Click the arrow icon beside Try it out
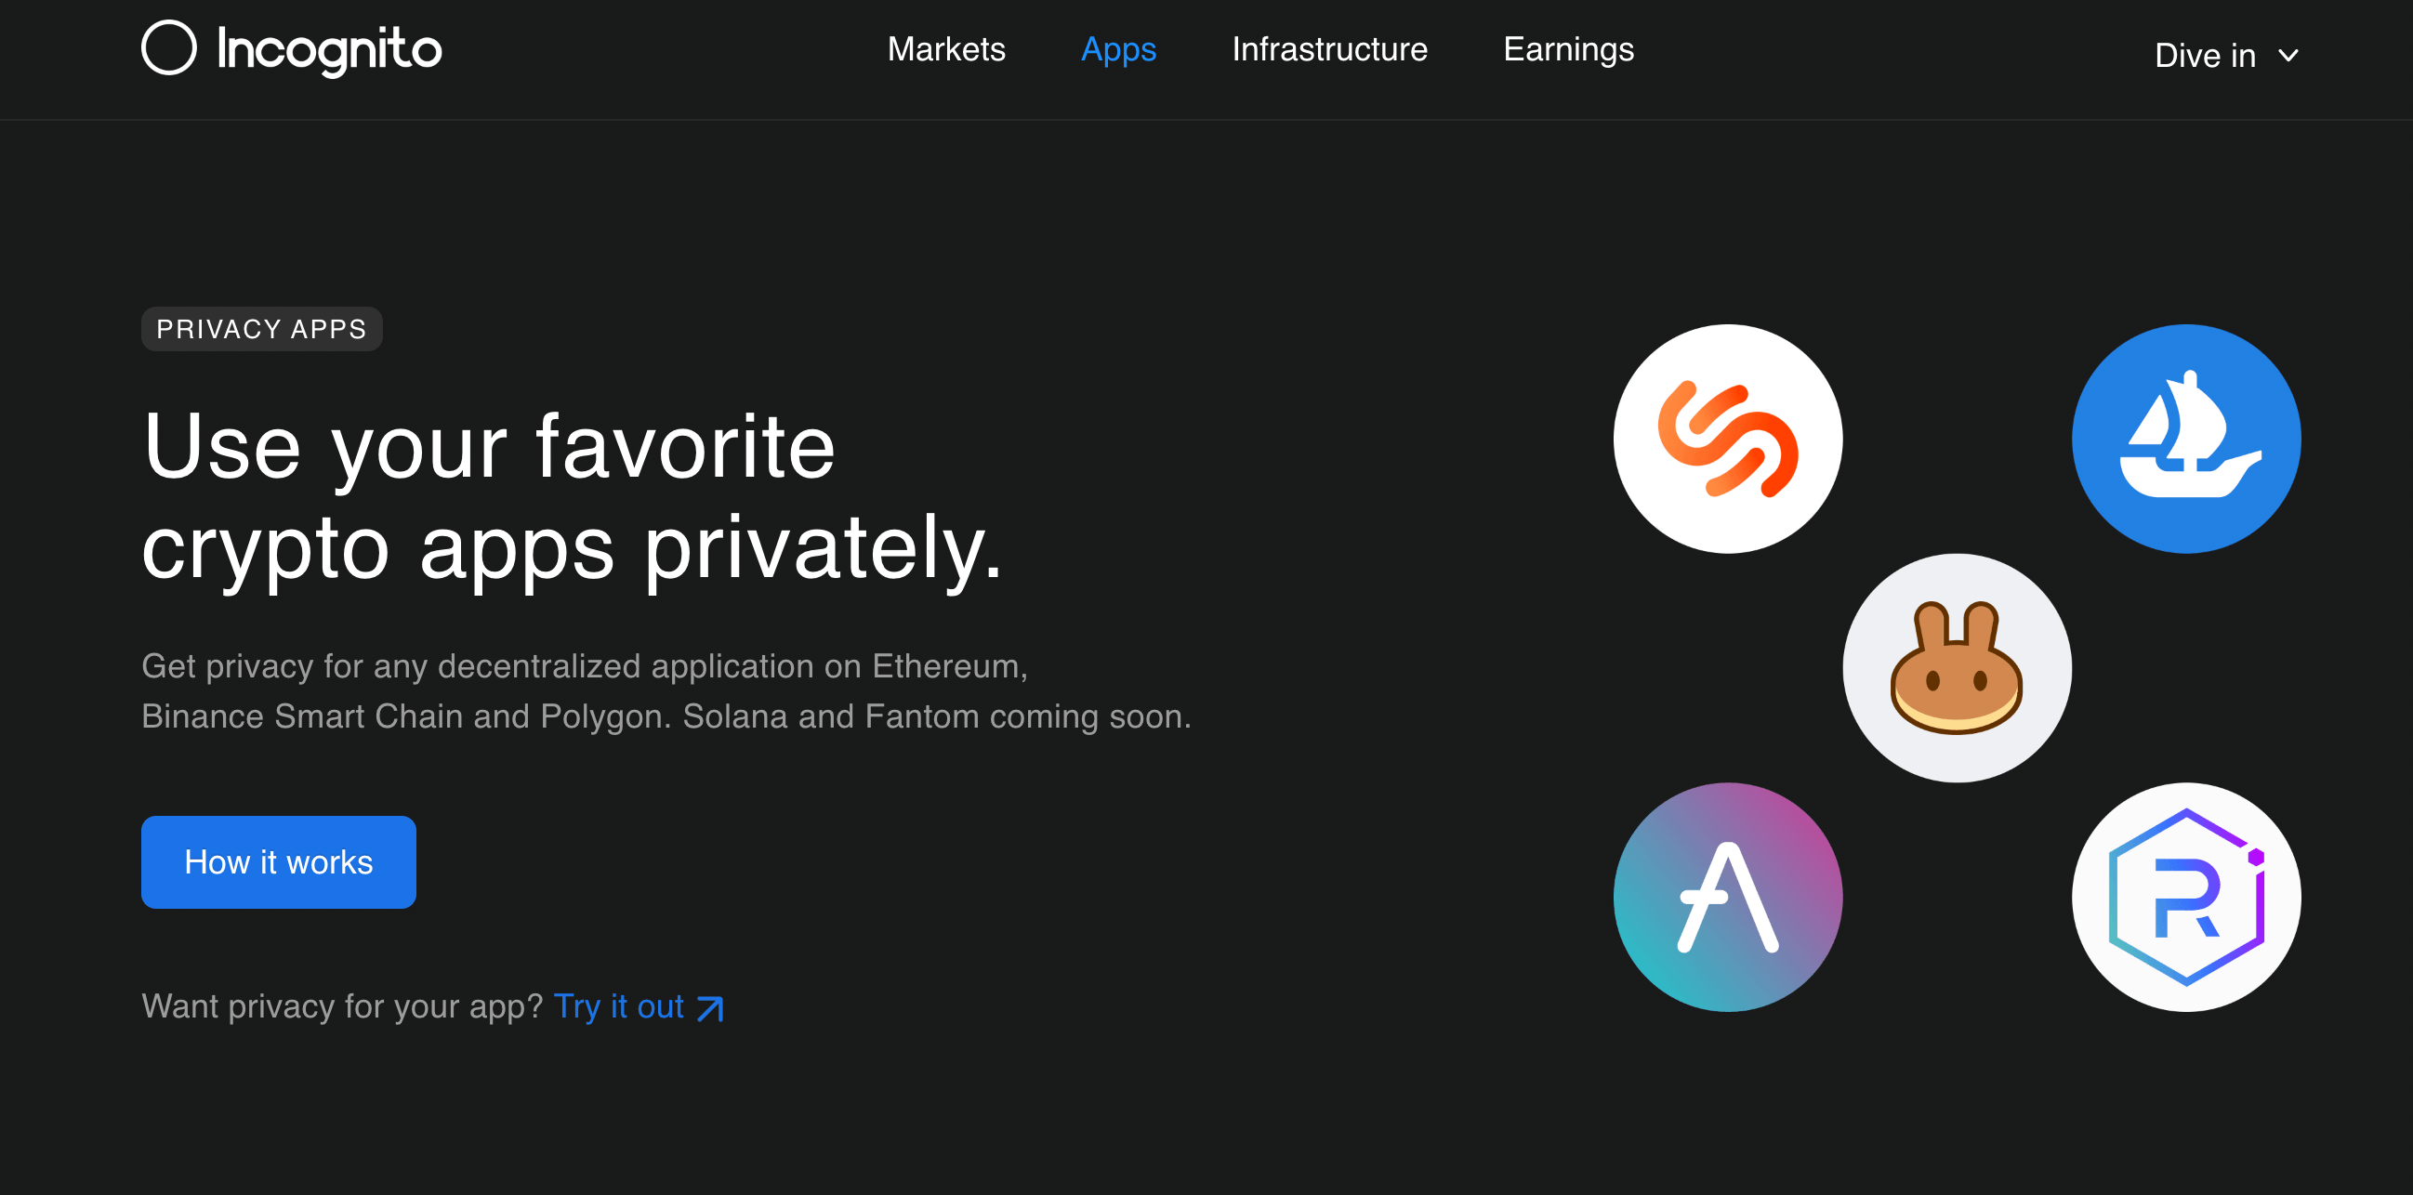Screen dimensions: 2413x1195 711,1008
